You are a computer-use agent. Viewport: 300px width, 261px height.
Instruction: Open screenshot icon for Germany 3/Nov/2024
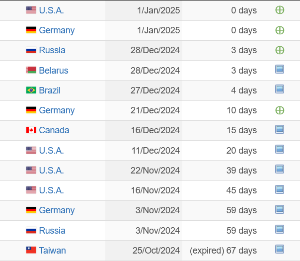point(280,209)
